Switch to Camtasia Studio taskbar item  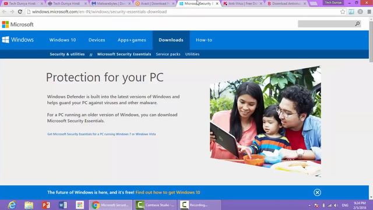click(155, 205)
